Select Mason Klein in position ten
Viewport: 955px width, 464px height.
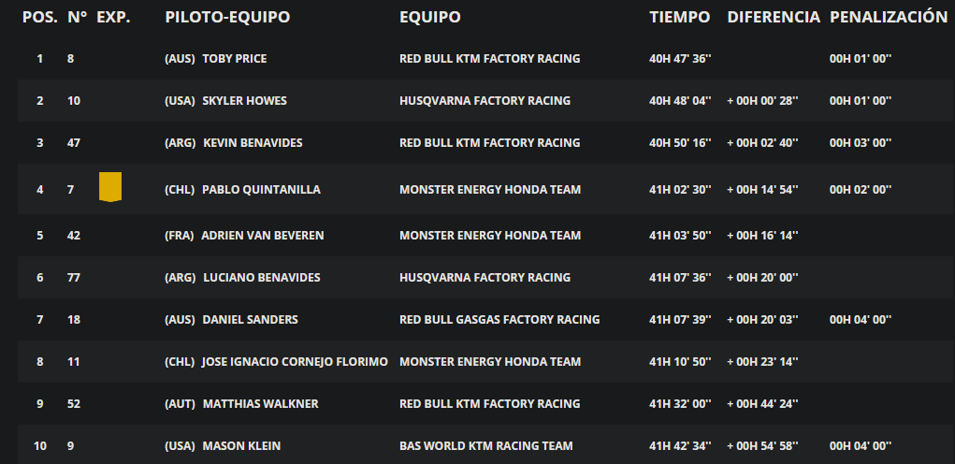pyautogui.click(x=242, y=446)
